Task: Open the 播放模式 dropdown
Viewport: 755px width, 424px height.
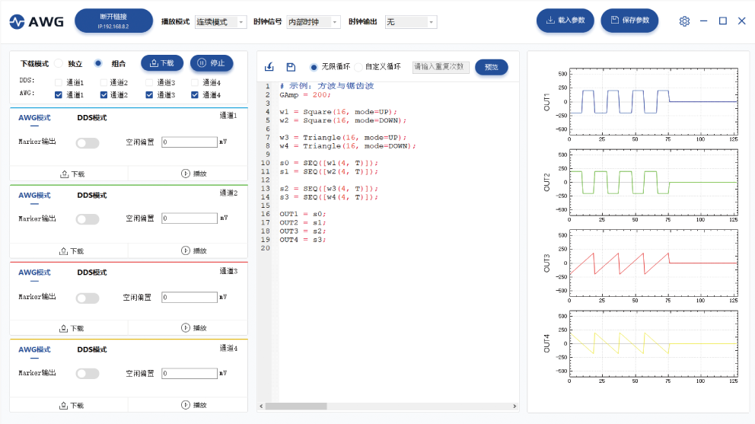Action: coord(220,22)
